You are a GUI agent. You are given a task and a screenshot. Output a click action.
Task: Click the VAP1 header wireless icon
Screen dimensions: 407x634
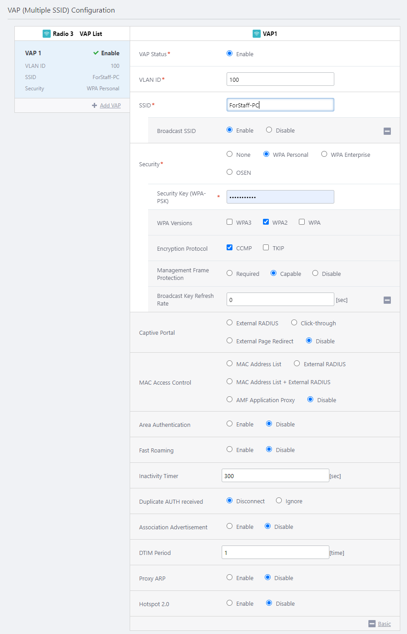257,34
